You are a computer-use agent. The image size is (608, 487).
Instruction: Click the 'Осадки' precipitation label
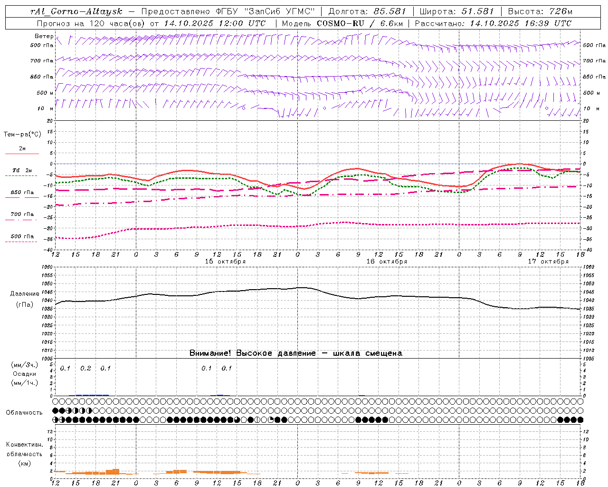pos(25,374)
